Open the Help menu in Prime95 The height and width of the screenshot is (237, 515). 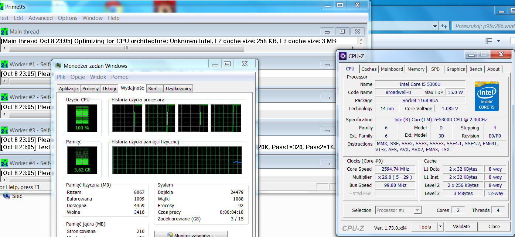pyautogui.click(x=114, y=18)
